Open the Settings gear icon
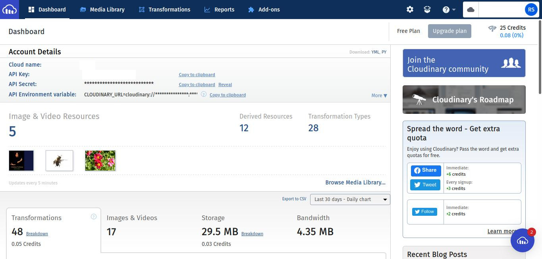 (410, 10)
